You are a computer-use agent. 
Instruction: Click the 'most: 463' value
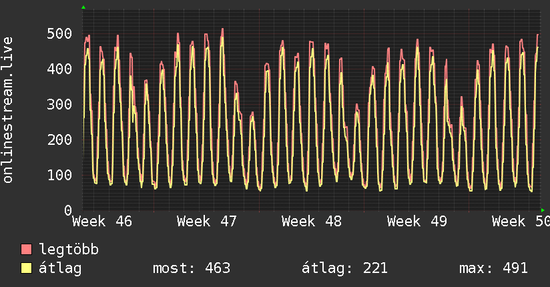[x=192, y=268]
